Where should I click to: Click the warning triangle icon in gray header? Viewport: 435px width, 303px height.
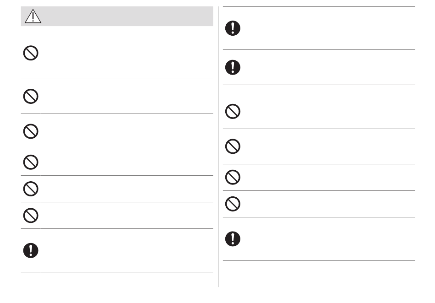[x=33, y=16]
